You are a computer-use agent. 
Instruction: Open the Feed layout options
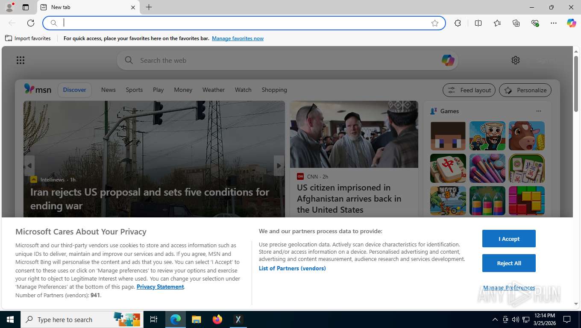coord(469,90)
